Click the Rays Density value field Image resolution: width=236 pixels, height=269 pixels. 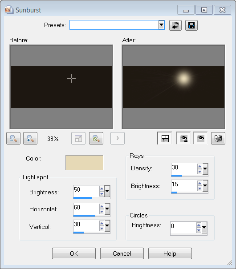point(184,169)
